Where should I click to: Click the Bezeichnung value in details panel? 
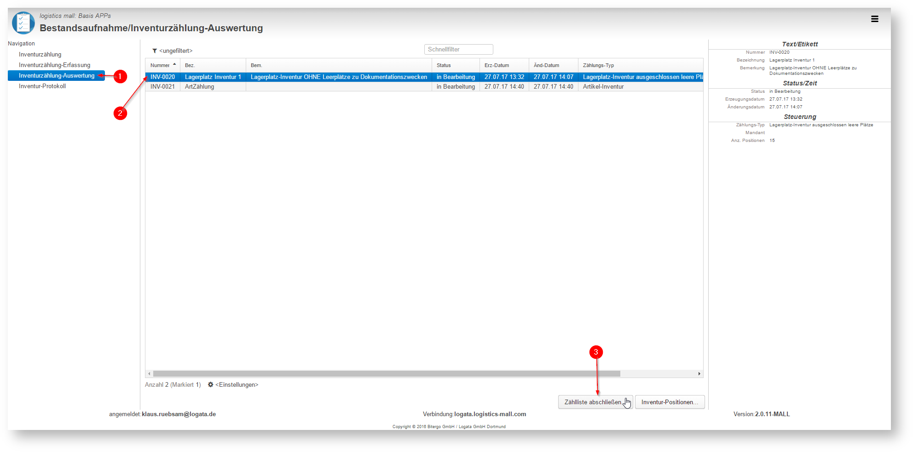pyautogui.click(x=792, y=60)
